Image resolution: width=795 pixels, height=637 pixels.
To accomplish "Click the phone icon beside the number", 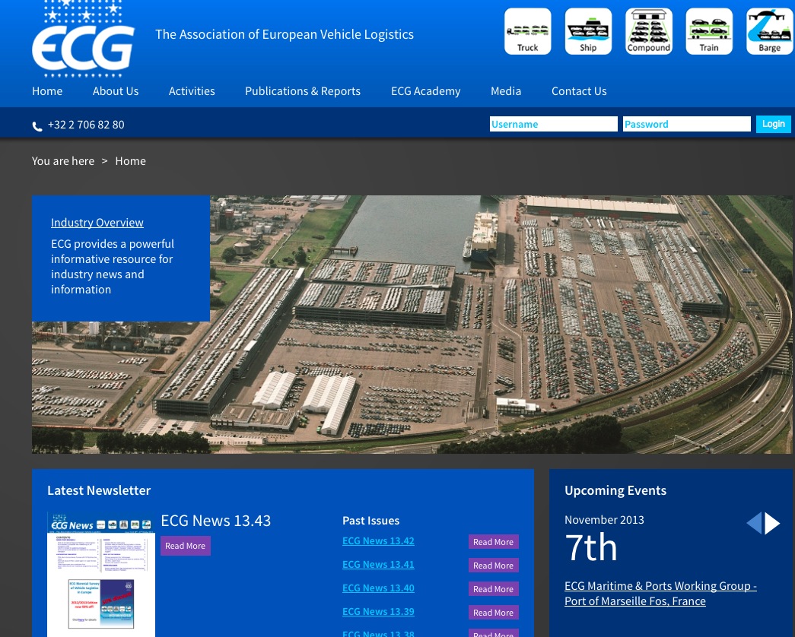I will (37, 126).
